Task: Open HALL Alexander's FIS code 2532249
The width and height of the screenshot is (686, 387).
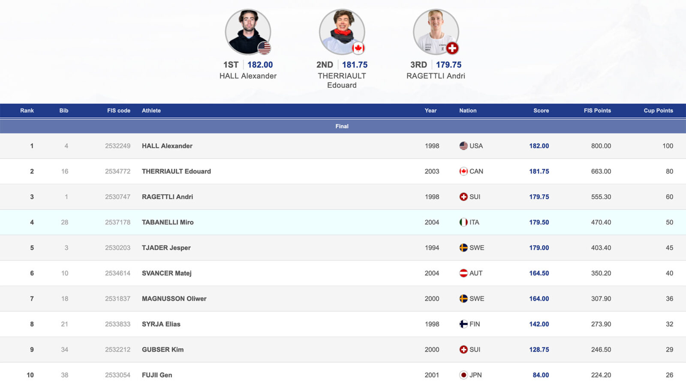Action: pyautogui.click(x=118, y=146)
